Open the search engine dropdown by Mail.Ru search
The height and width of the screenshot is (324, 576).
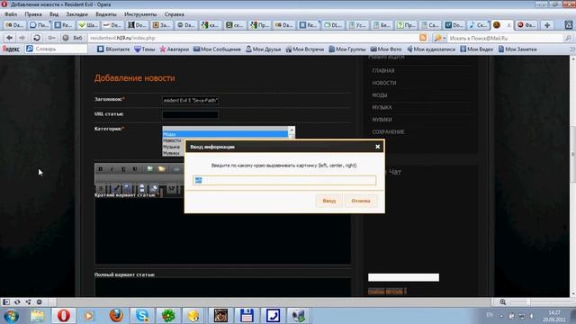pos(440,38)
